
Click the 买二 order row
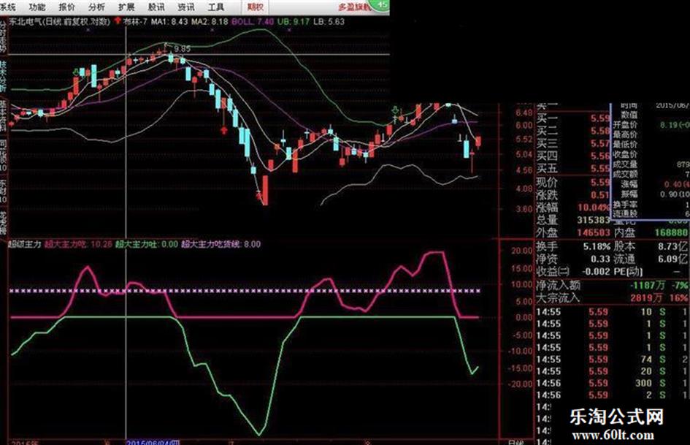point(573,131)
